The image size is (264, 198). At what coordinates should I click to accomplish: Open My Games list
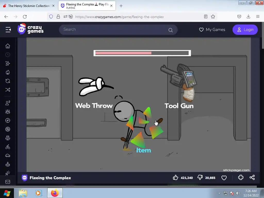212,30
